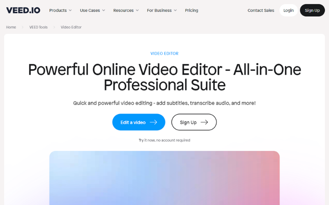Click the black Sign Up button in header
The width and height of the screenshot is (329, 205).
[312, 10]
